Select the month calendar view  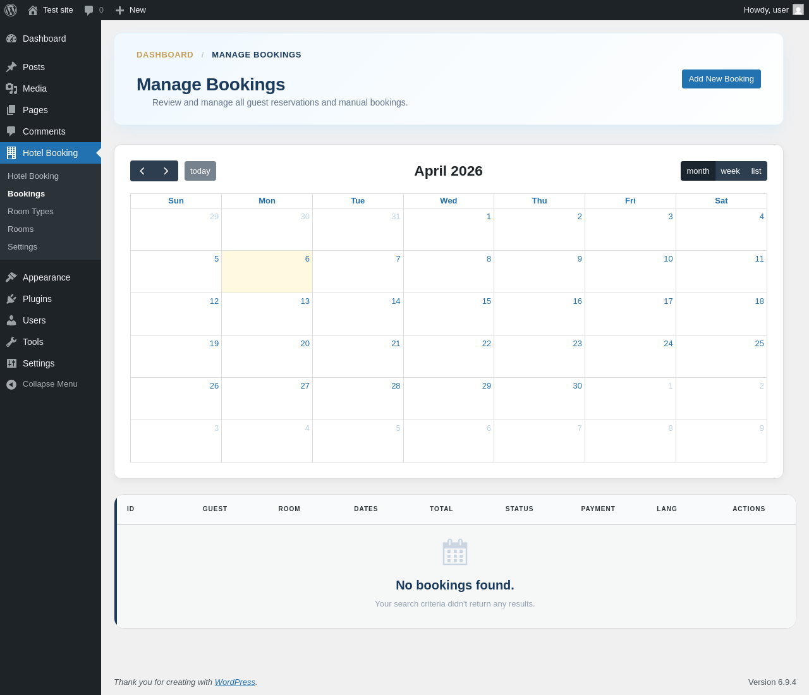pyautogui.click(x=698, y=171)
